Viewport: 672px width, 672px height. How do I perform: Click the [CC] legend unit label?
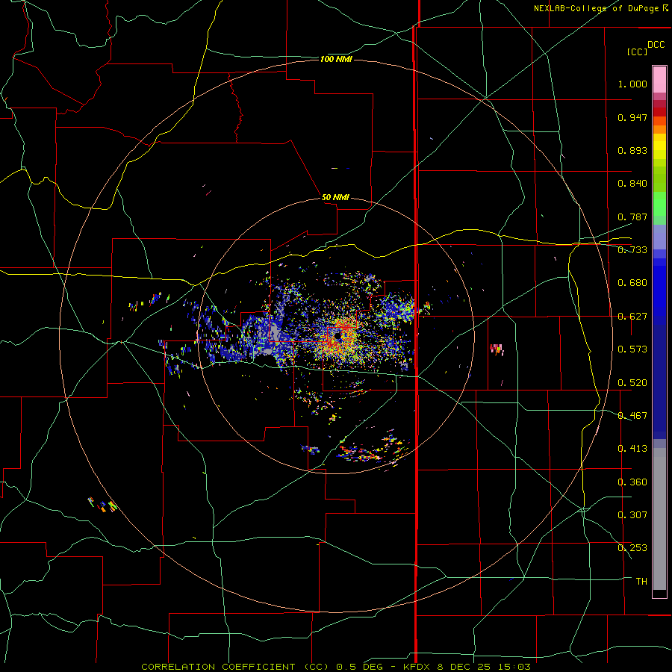point(637,52)
